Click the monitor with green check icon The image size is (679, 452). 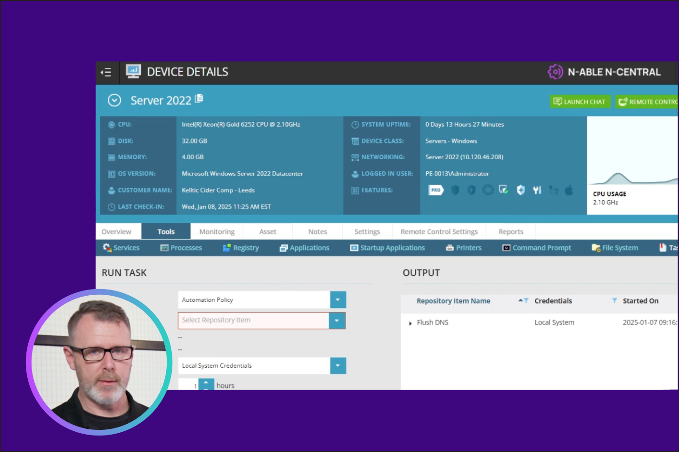pos(503,190)
